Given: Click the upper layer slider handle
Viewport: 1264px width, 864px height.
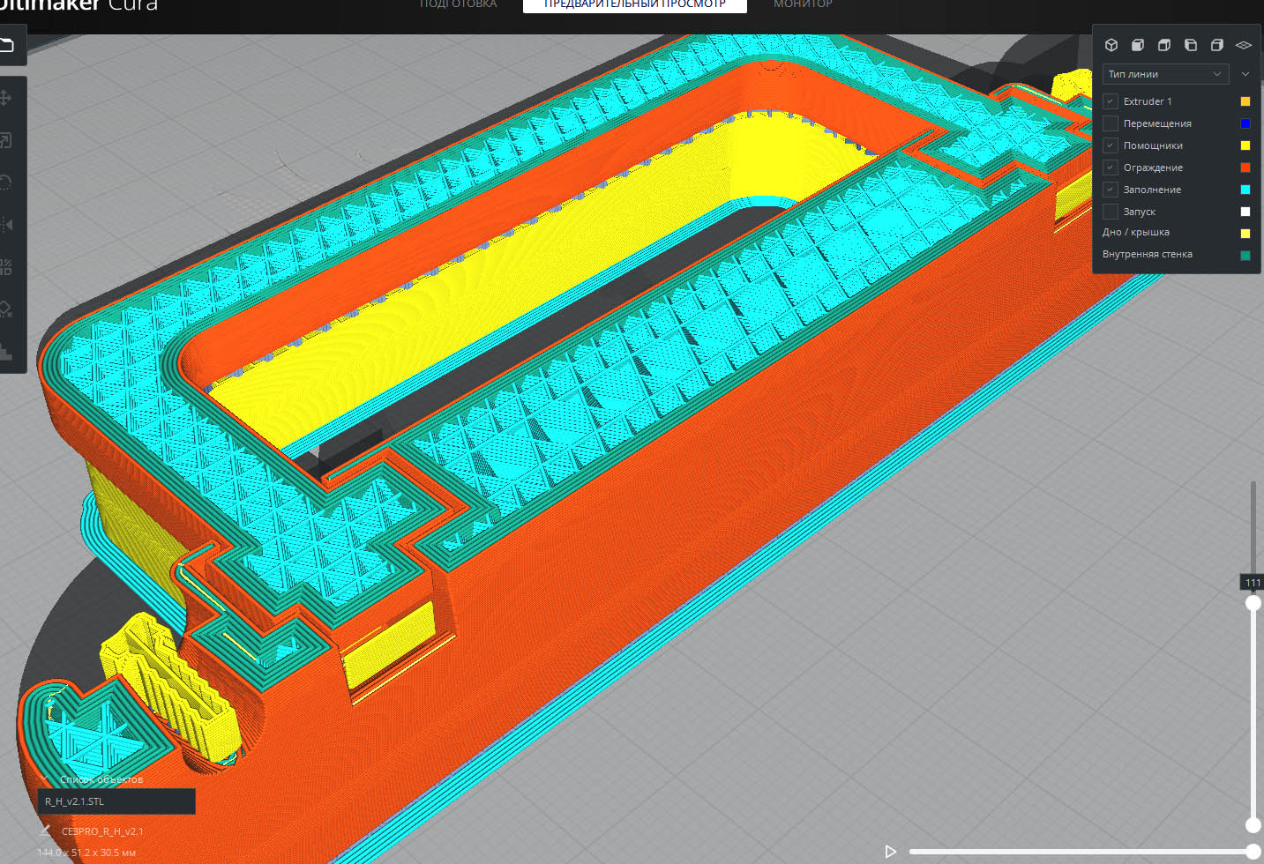Looking at the screenshot, I should tap(1253, 603).
